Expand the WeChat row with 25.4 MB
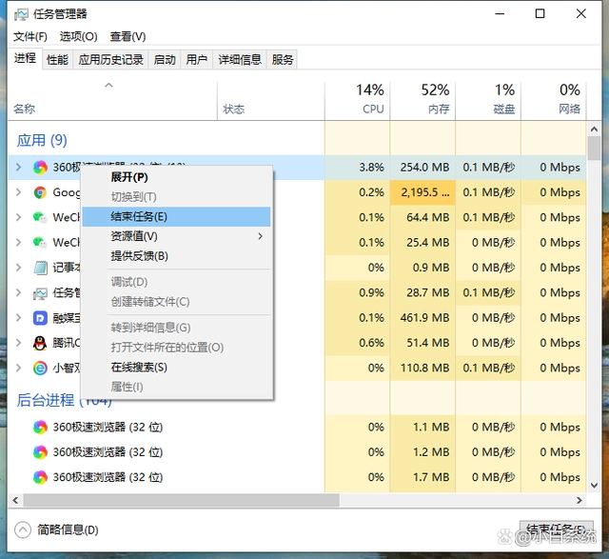Image resolution: width=609 pixels, height=559 pixels. click(x=18, y=242)
